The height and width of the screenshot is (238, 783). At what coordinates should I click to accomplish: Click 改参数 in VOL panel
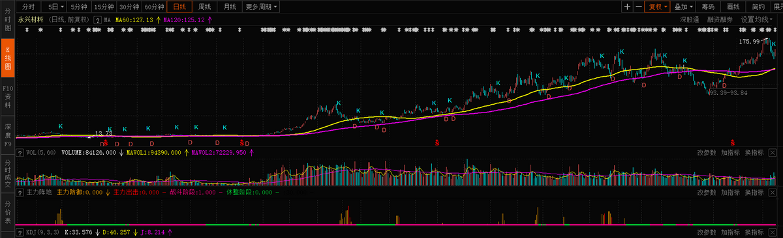[707, 153]
